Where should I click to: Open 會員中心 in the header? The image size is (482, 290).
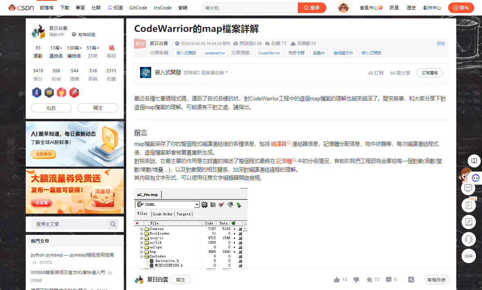371,8
